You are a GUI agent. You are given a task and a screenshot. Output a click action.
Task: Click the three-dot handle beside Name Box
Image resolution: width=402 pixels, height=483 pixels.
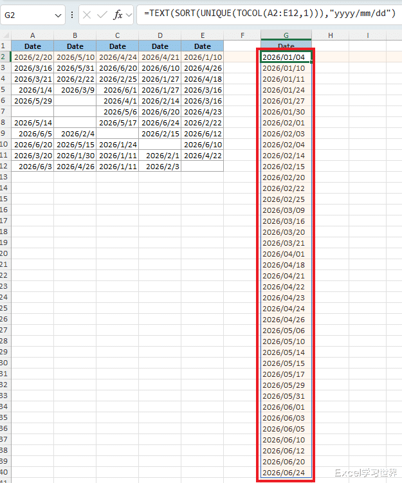pyautogui.click(x=72, y=15)
